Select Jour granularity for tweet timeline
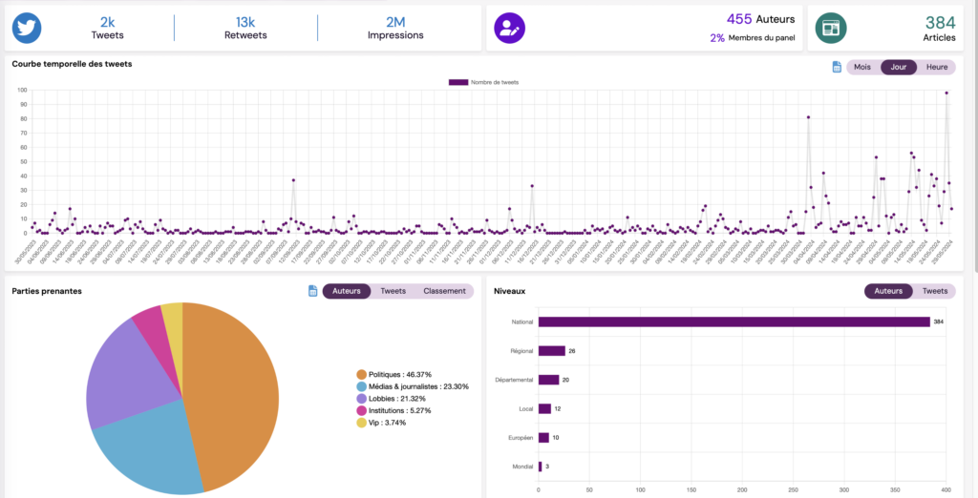 (x=898, y=67)
